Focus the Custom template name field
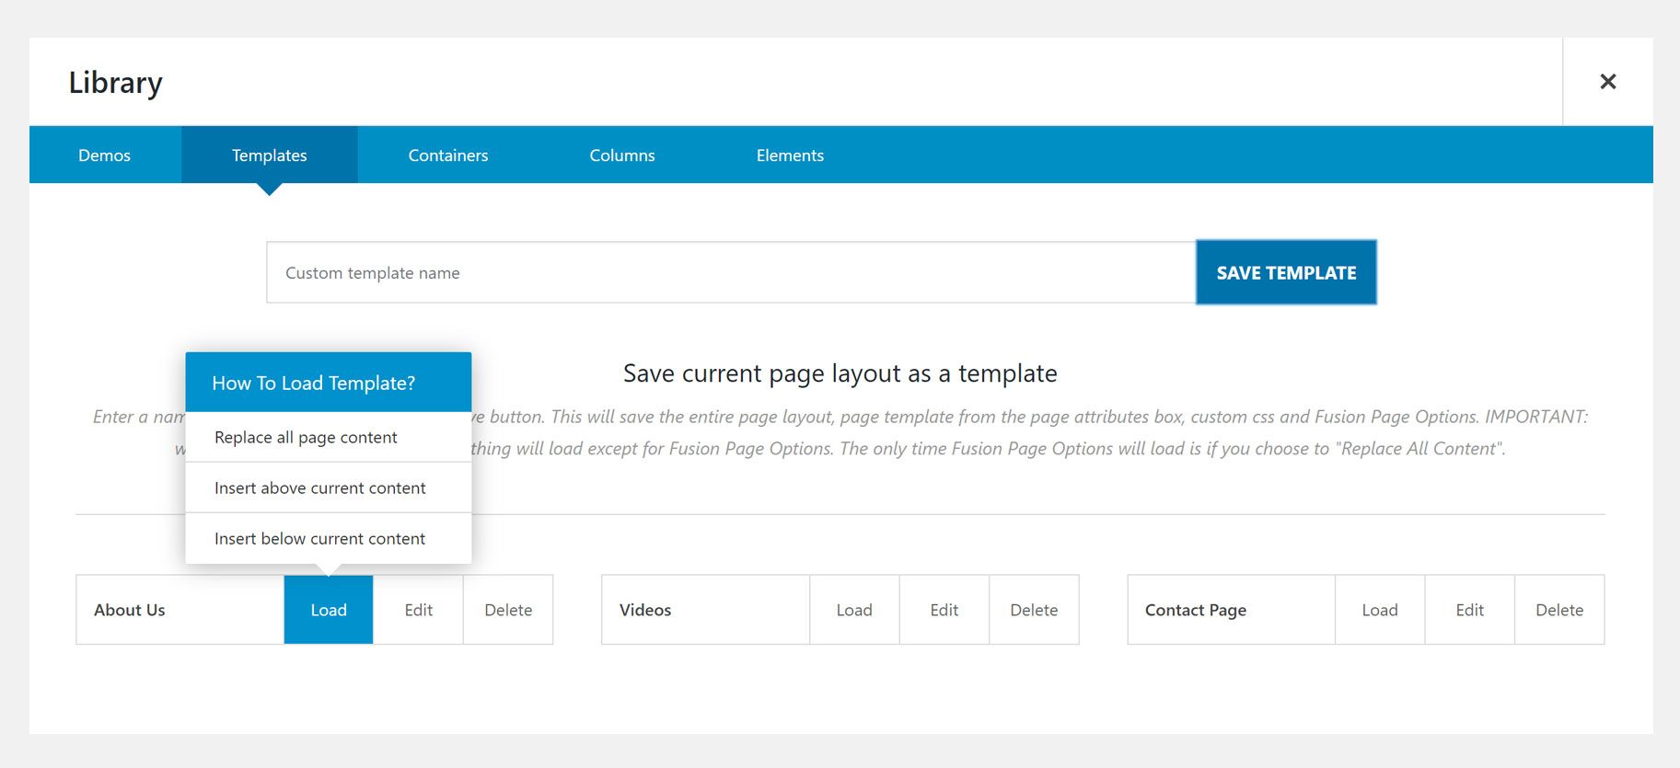This screenshot has width=1680, height=768. point(731,272)
